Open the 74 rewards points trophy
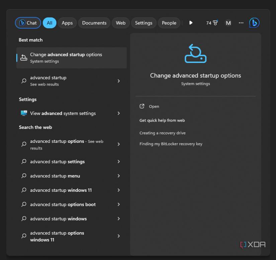The width and height of the screenshot is (276, 260). pos(212,23)
